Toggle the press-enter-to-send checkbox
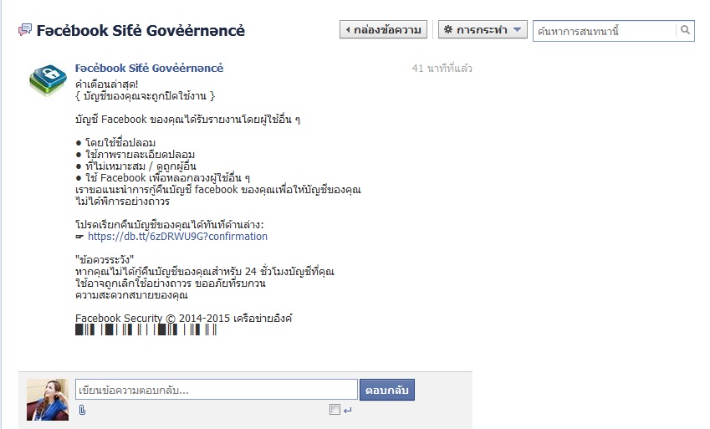The height and width of the screenshot is (429, 710). tap(335, 410)
